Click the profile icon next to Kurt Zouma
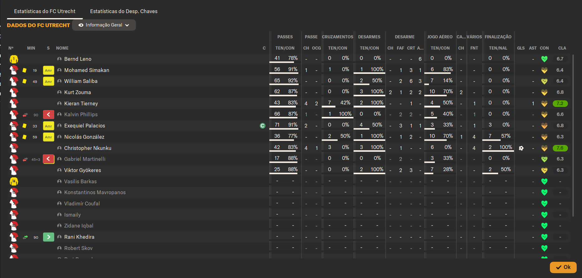Image resolution: width=582 pixels, height=278 pixels. (59, 92)
